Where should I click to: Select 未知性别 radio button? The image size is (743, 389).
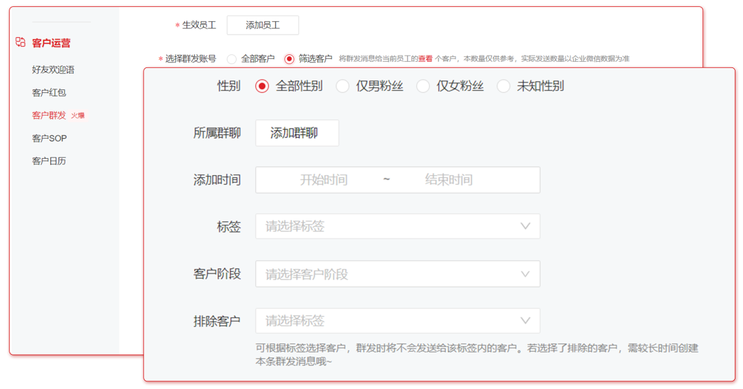tap(504, 87)
